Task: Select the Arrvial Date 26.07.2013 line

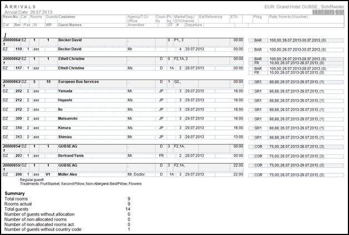Action: [x=28, y=12]
